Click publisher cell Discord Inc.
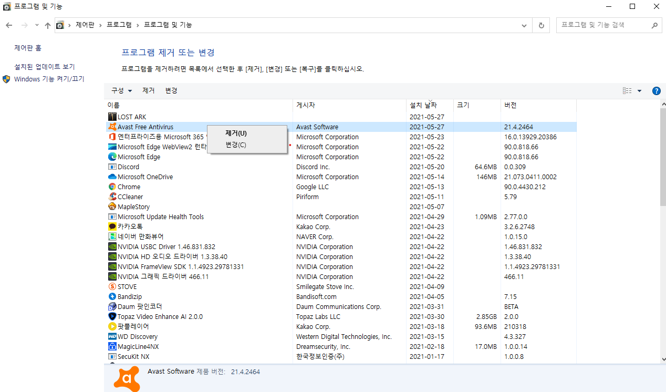The height and width of the screenshot is (392, 666). coord(313,167)
